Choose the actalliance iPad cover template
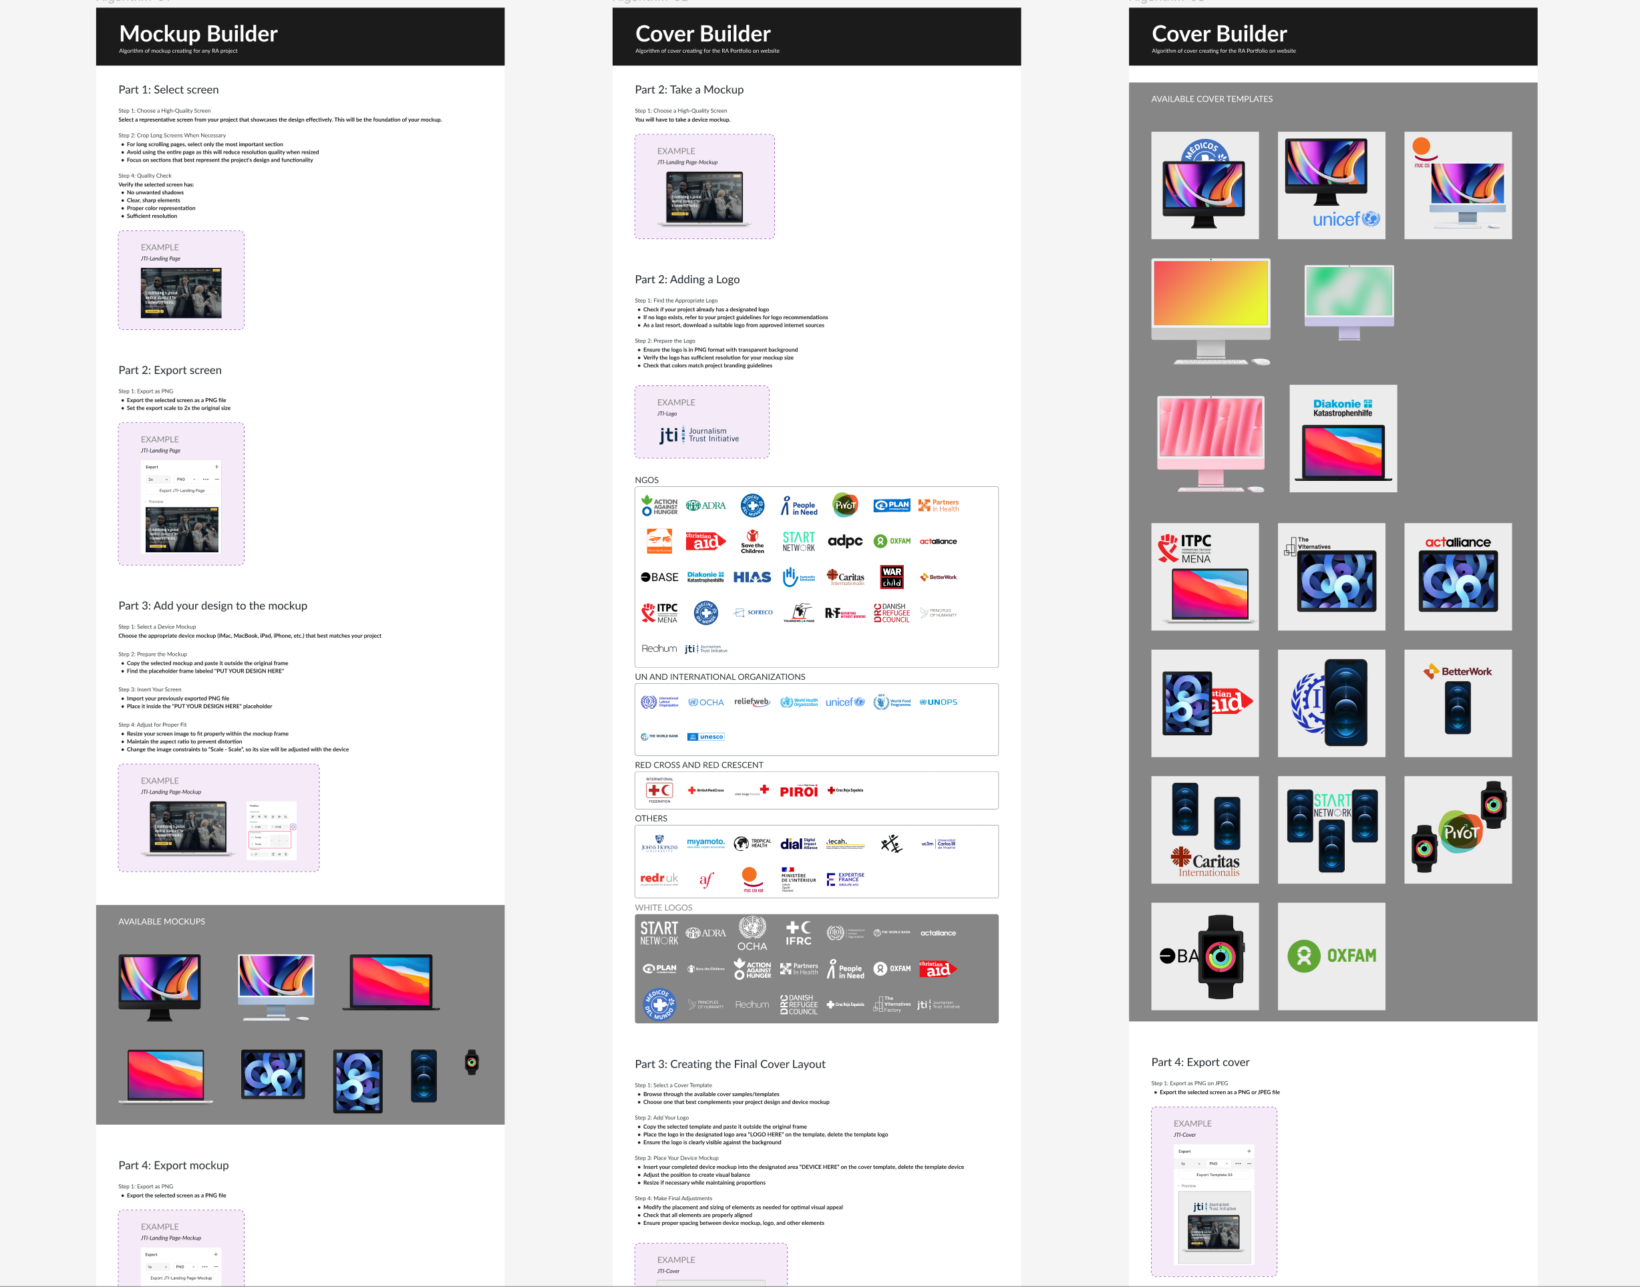This screenshot has height=1287, width=1640. coord(1458,576)
